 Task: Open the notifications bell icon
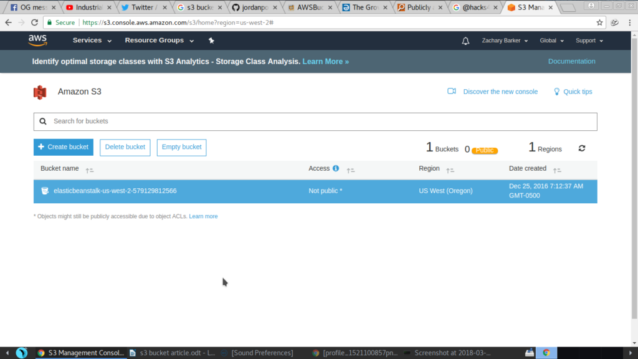465,40
